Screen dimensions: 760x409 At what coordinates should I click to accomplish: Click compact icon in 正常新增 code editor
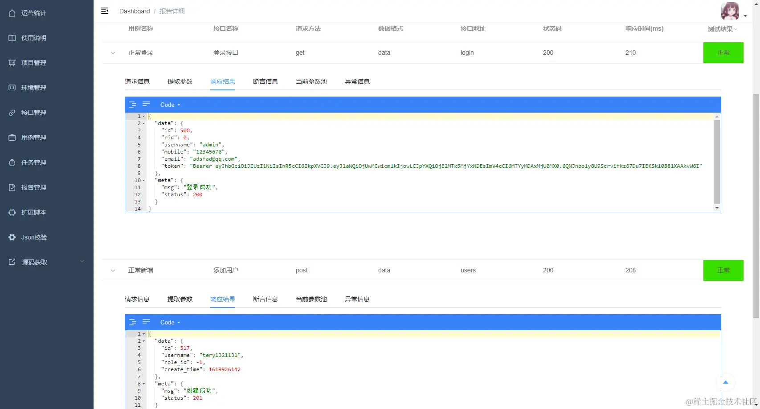pos(146,322)
